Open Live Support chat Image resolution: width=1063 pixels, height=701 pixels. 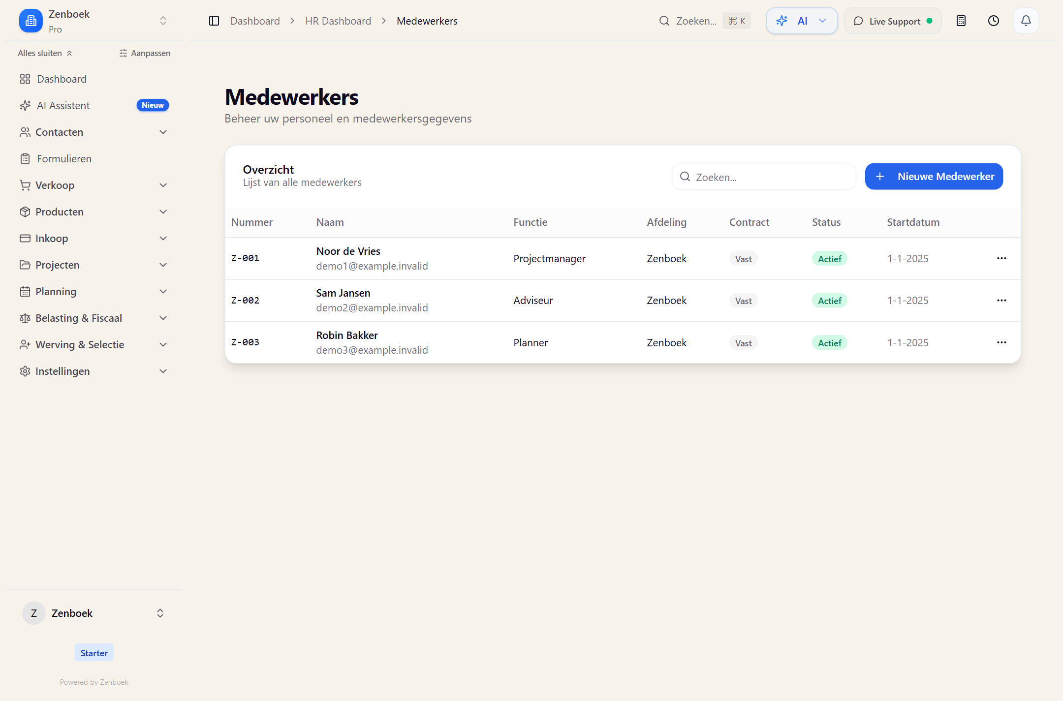point(893,21)
